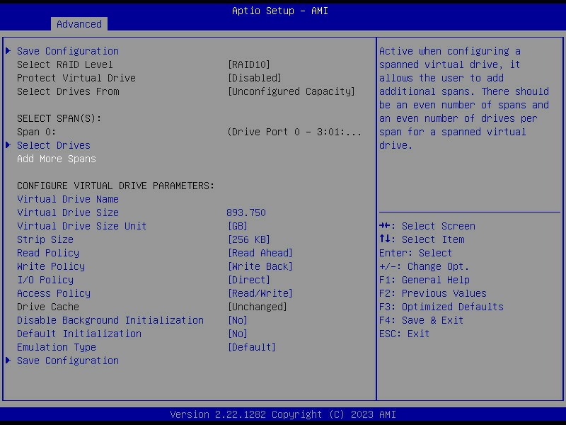Click Drive Cache Unchanged value

pyautogui.click(x=258, y=307)
